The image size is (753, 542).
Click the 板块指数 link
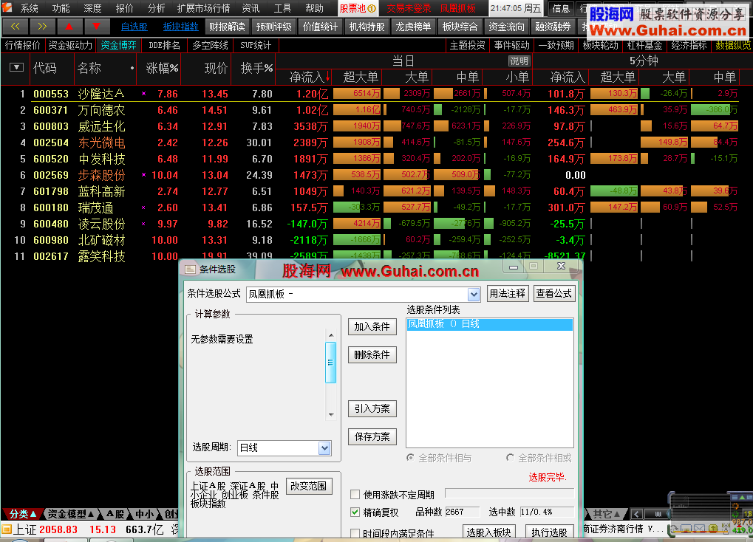pyautogui.click(x=180, y=27)
